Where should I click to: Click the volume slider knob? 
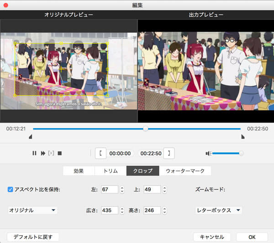241,153
